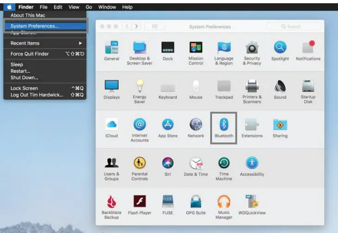Click the System Preferences search field
The image size is (338, 233).
tap(294, 26)
